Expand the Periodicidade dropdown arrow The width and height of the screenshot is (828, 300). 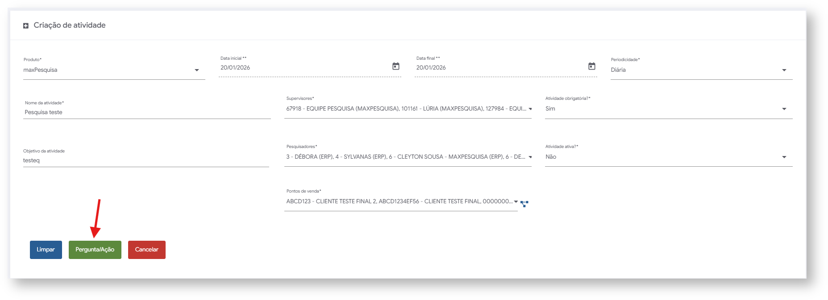(x=784, y=70)
